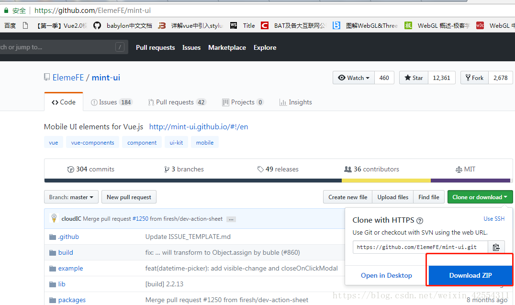Screen dimensions: 515x305
Task: View the MIT license
Action: [x=465, y=169]
